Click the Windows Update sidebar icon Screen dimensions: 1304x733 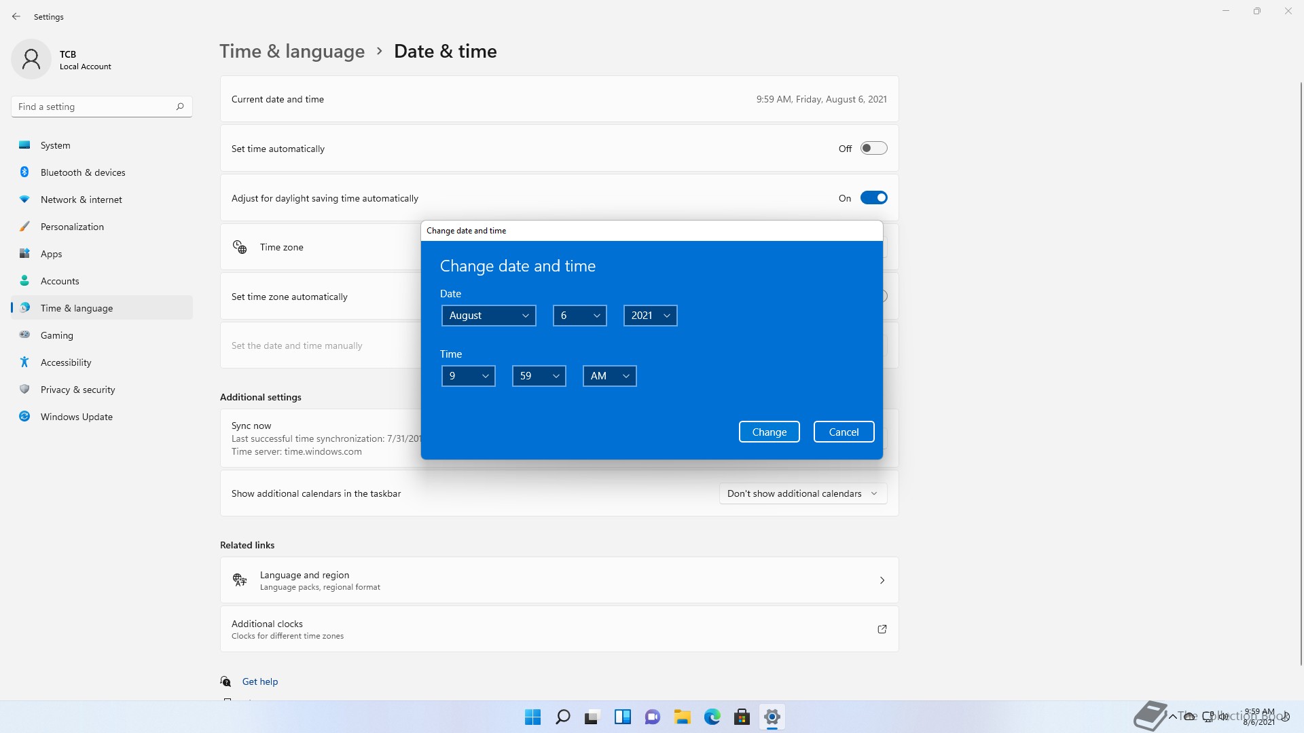[x=24, y=417]
